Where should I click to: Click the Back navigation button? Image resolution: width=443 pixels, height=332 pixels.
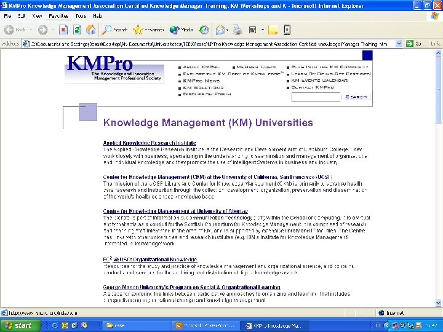[15, 30]
